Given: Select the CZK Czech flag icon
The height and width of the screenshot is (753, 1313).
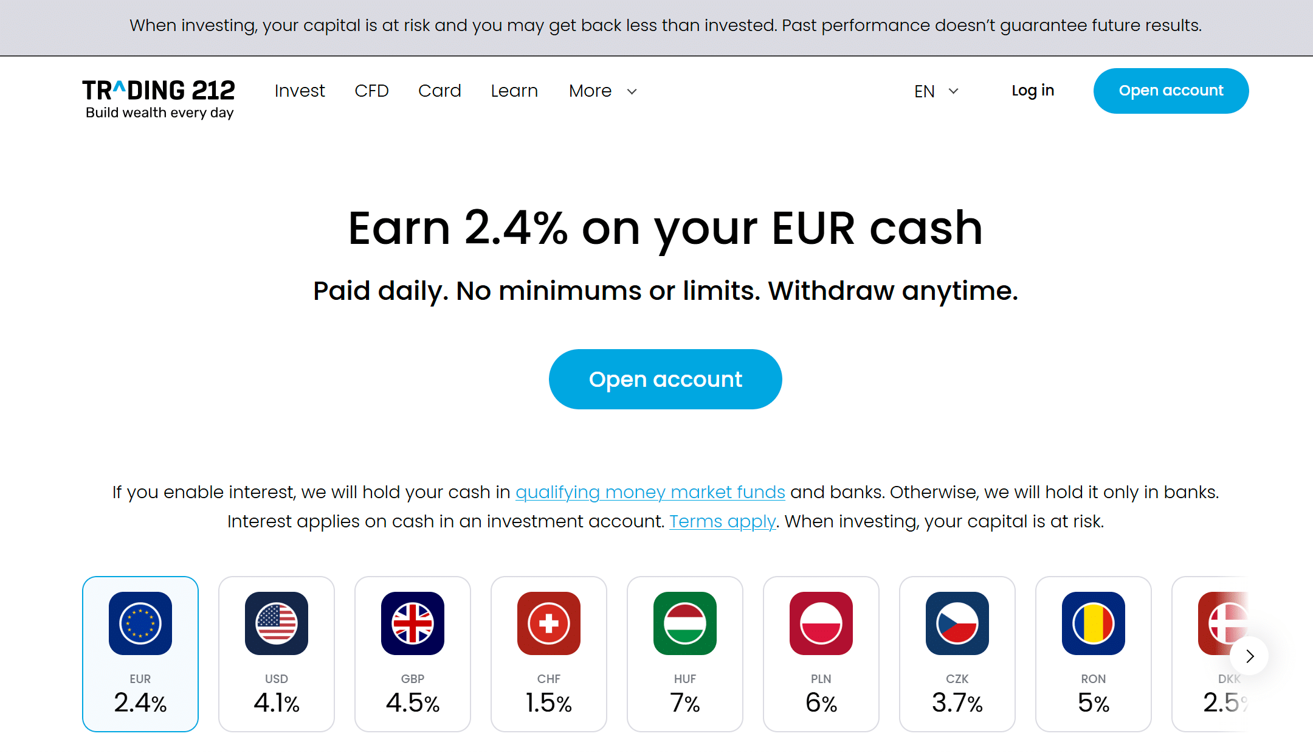Looking at the screenshot, I should [x=957, y=623].
